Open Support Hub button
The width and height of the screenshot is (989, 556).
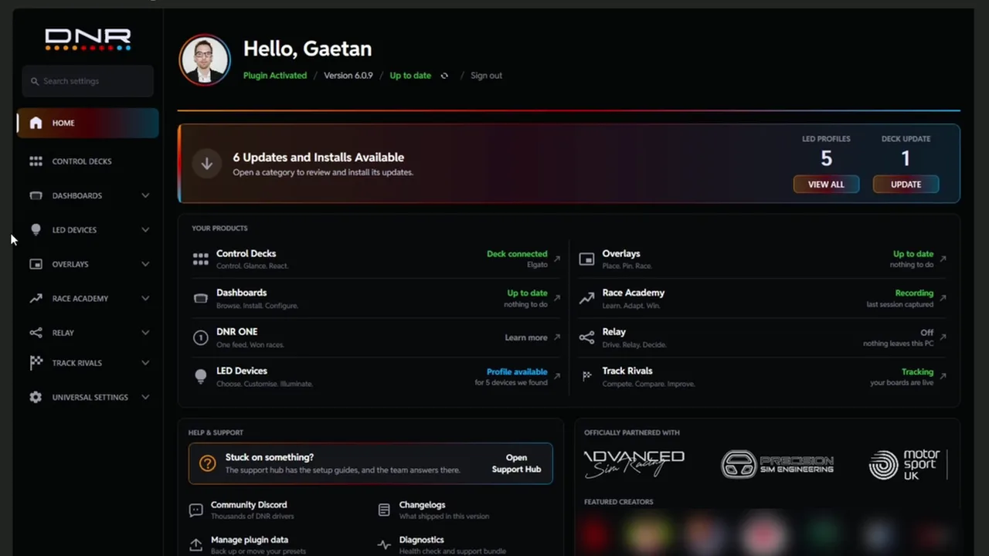(x=516, y=463)
